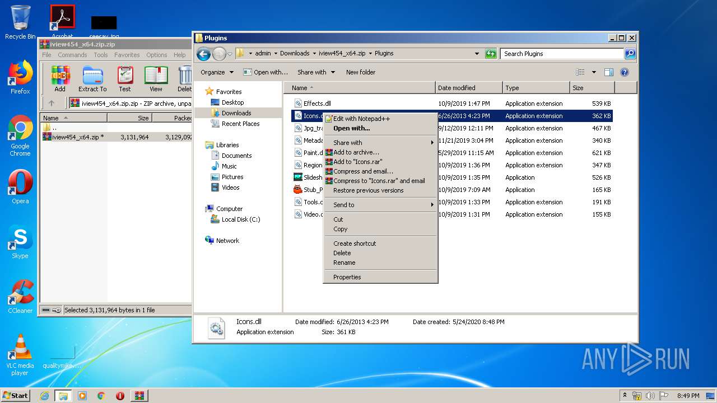717x403 pixels.
Task: Click New folder button
Action: 361,72
